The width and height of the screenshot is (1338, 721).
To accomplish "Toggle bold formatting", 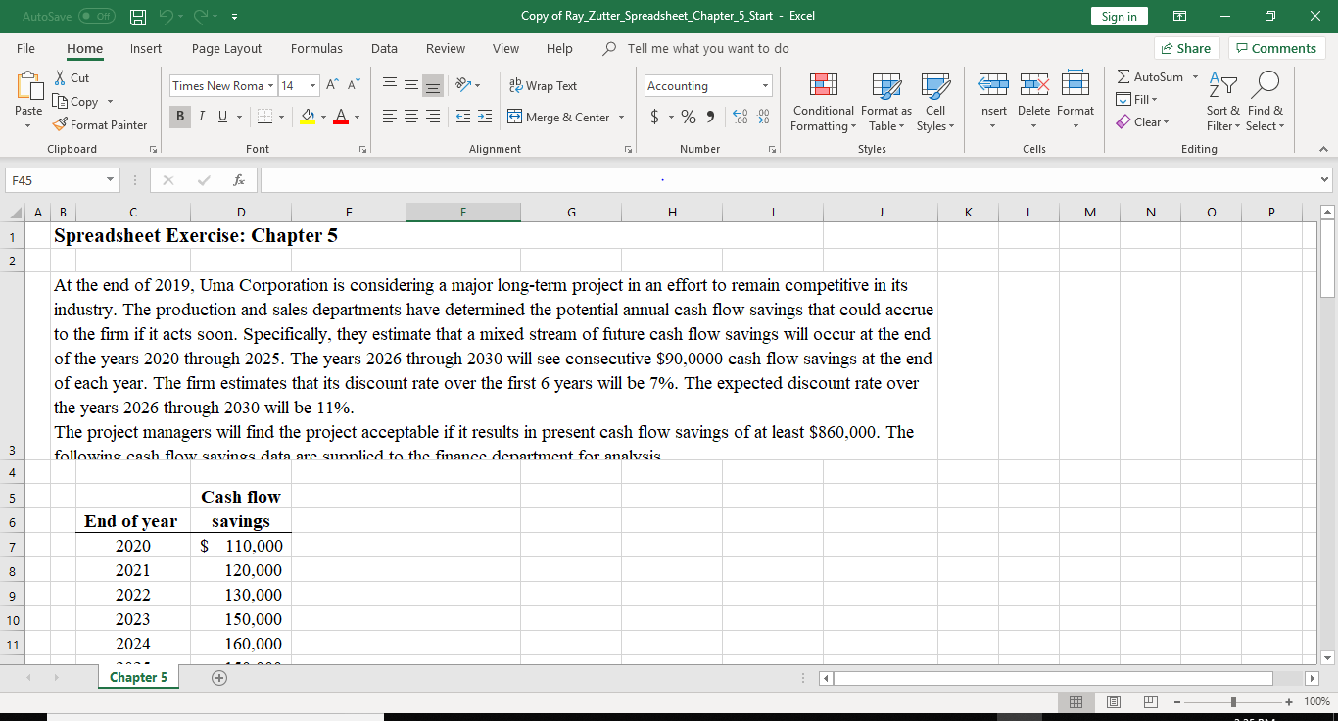I will (179, 116).
